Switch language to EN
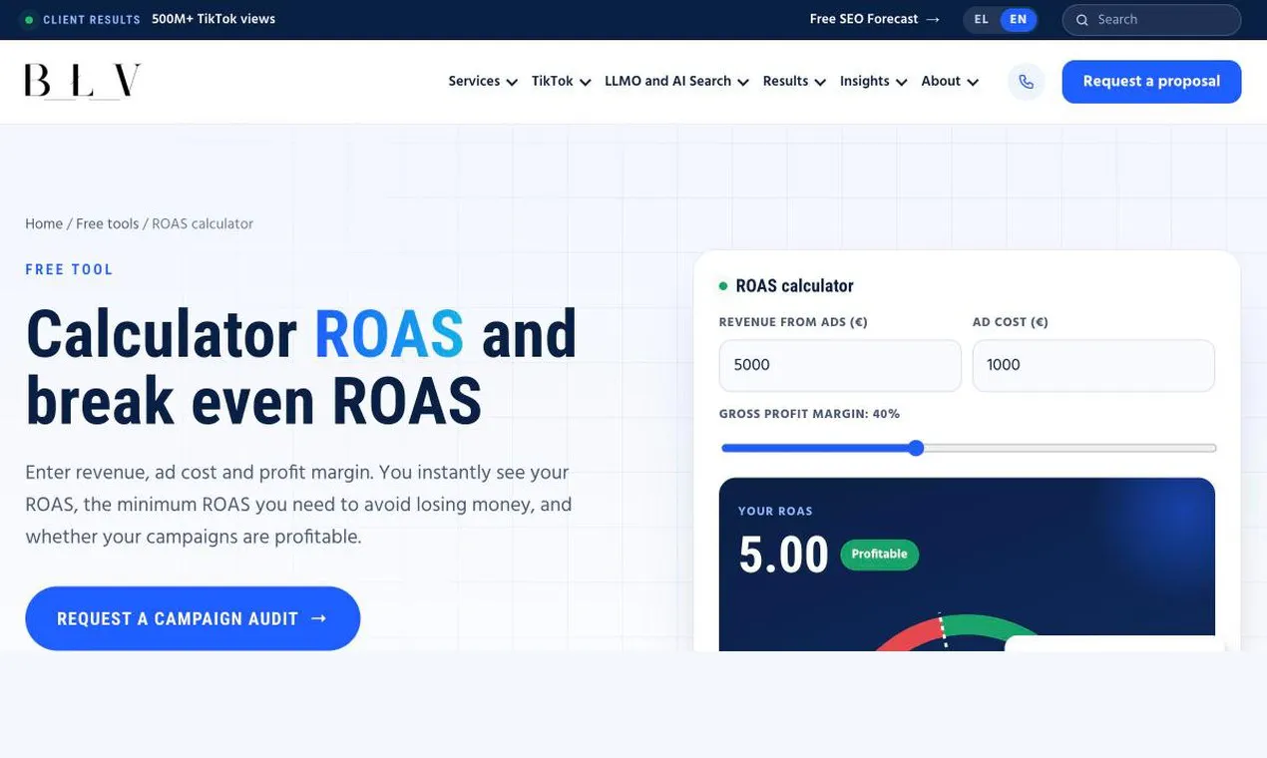The height and width of the screenshot is (758, 1267). [x=1019, y=19]
